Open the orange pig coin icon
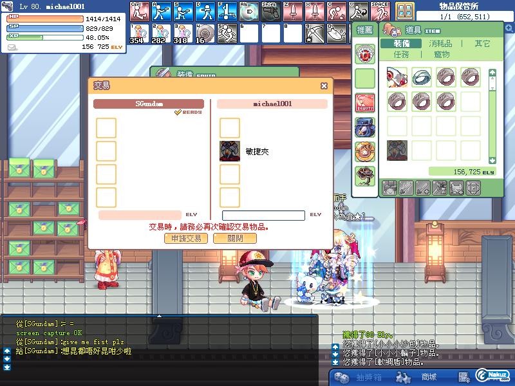The height and width of the screenshot is (386, 515). click(365, 151)
